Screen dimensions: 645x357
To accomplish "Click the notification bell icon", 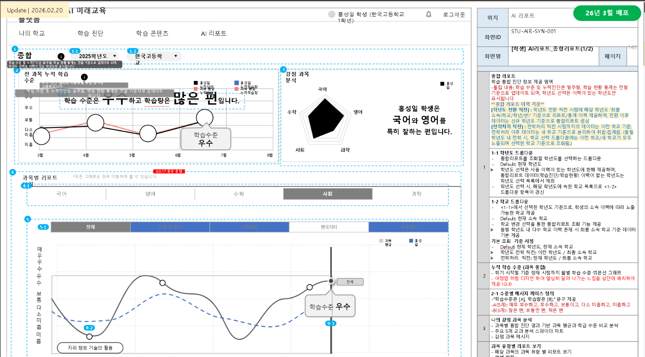I will click(x=428, y=14).
